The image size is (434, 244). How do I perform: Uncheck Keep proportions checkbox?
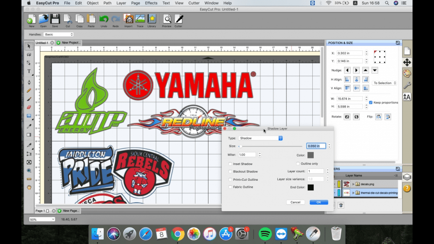click(x=371, y=102)
